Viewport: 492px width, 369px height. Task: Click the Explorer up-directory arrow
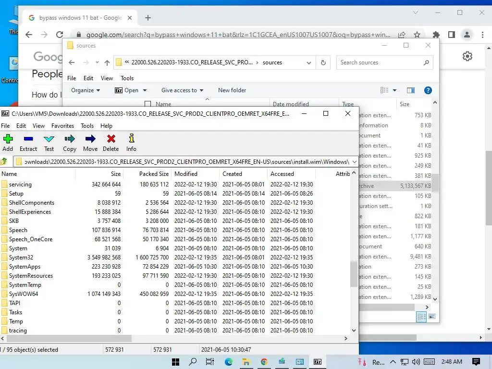[107, 63]
